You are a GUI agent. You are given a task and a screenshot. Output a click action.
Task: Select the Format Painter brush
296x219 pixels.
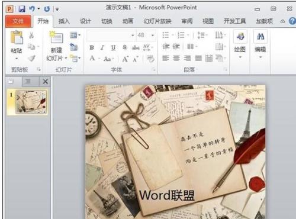(31, 58)
